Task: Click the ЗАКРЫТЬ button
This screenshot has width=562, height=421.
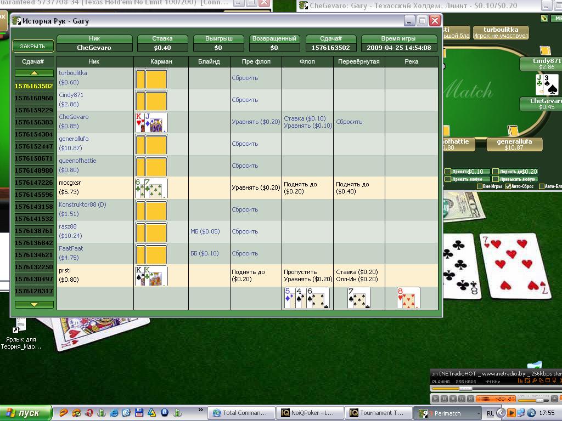Action: click(x=33, y=46)
